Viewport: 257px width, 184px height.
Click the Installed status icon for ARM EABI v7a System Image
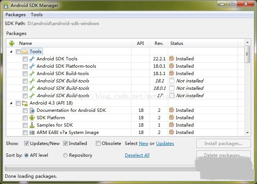click(x=171, y=132)
